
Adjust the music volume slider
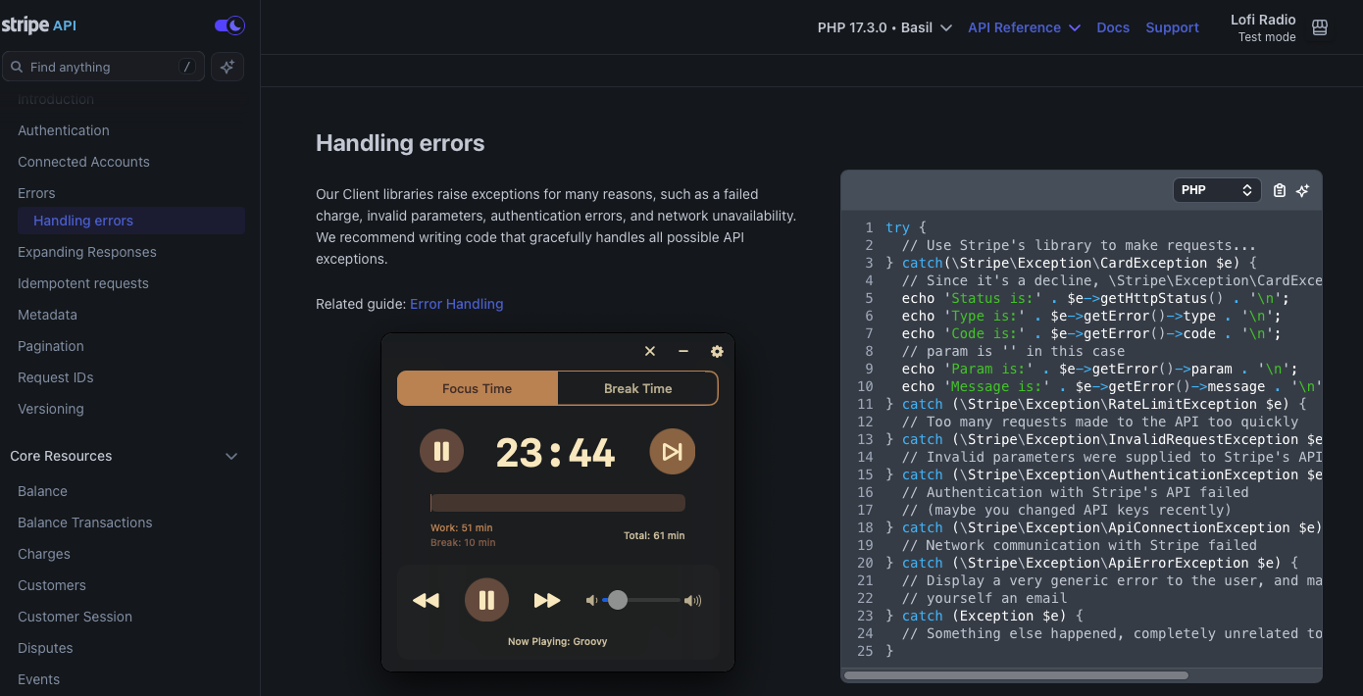click(641, 600)
